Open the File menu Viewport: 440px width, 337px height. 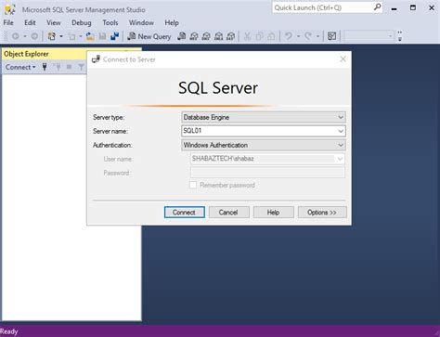tap(8, 23)
